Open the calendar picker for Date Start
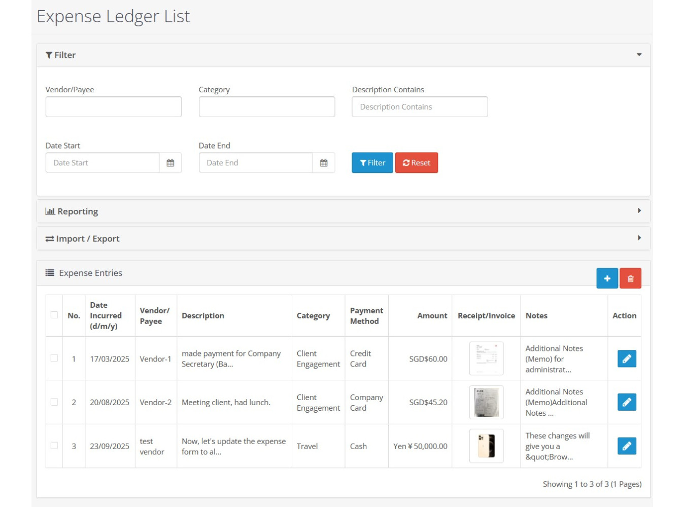Screen dimensions: 685x507 pos(170,162)
